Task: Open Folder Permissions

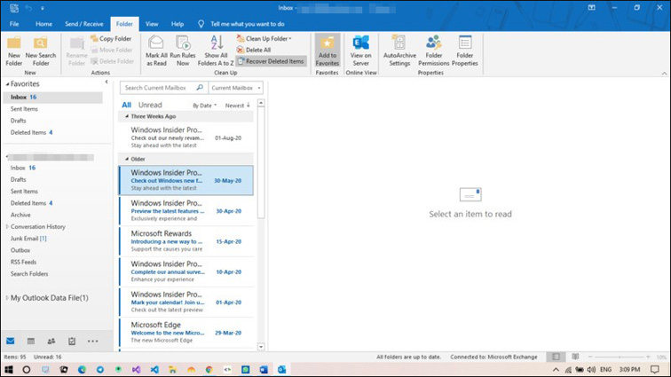Action: click(433, 51)
